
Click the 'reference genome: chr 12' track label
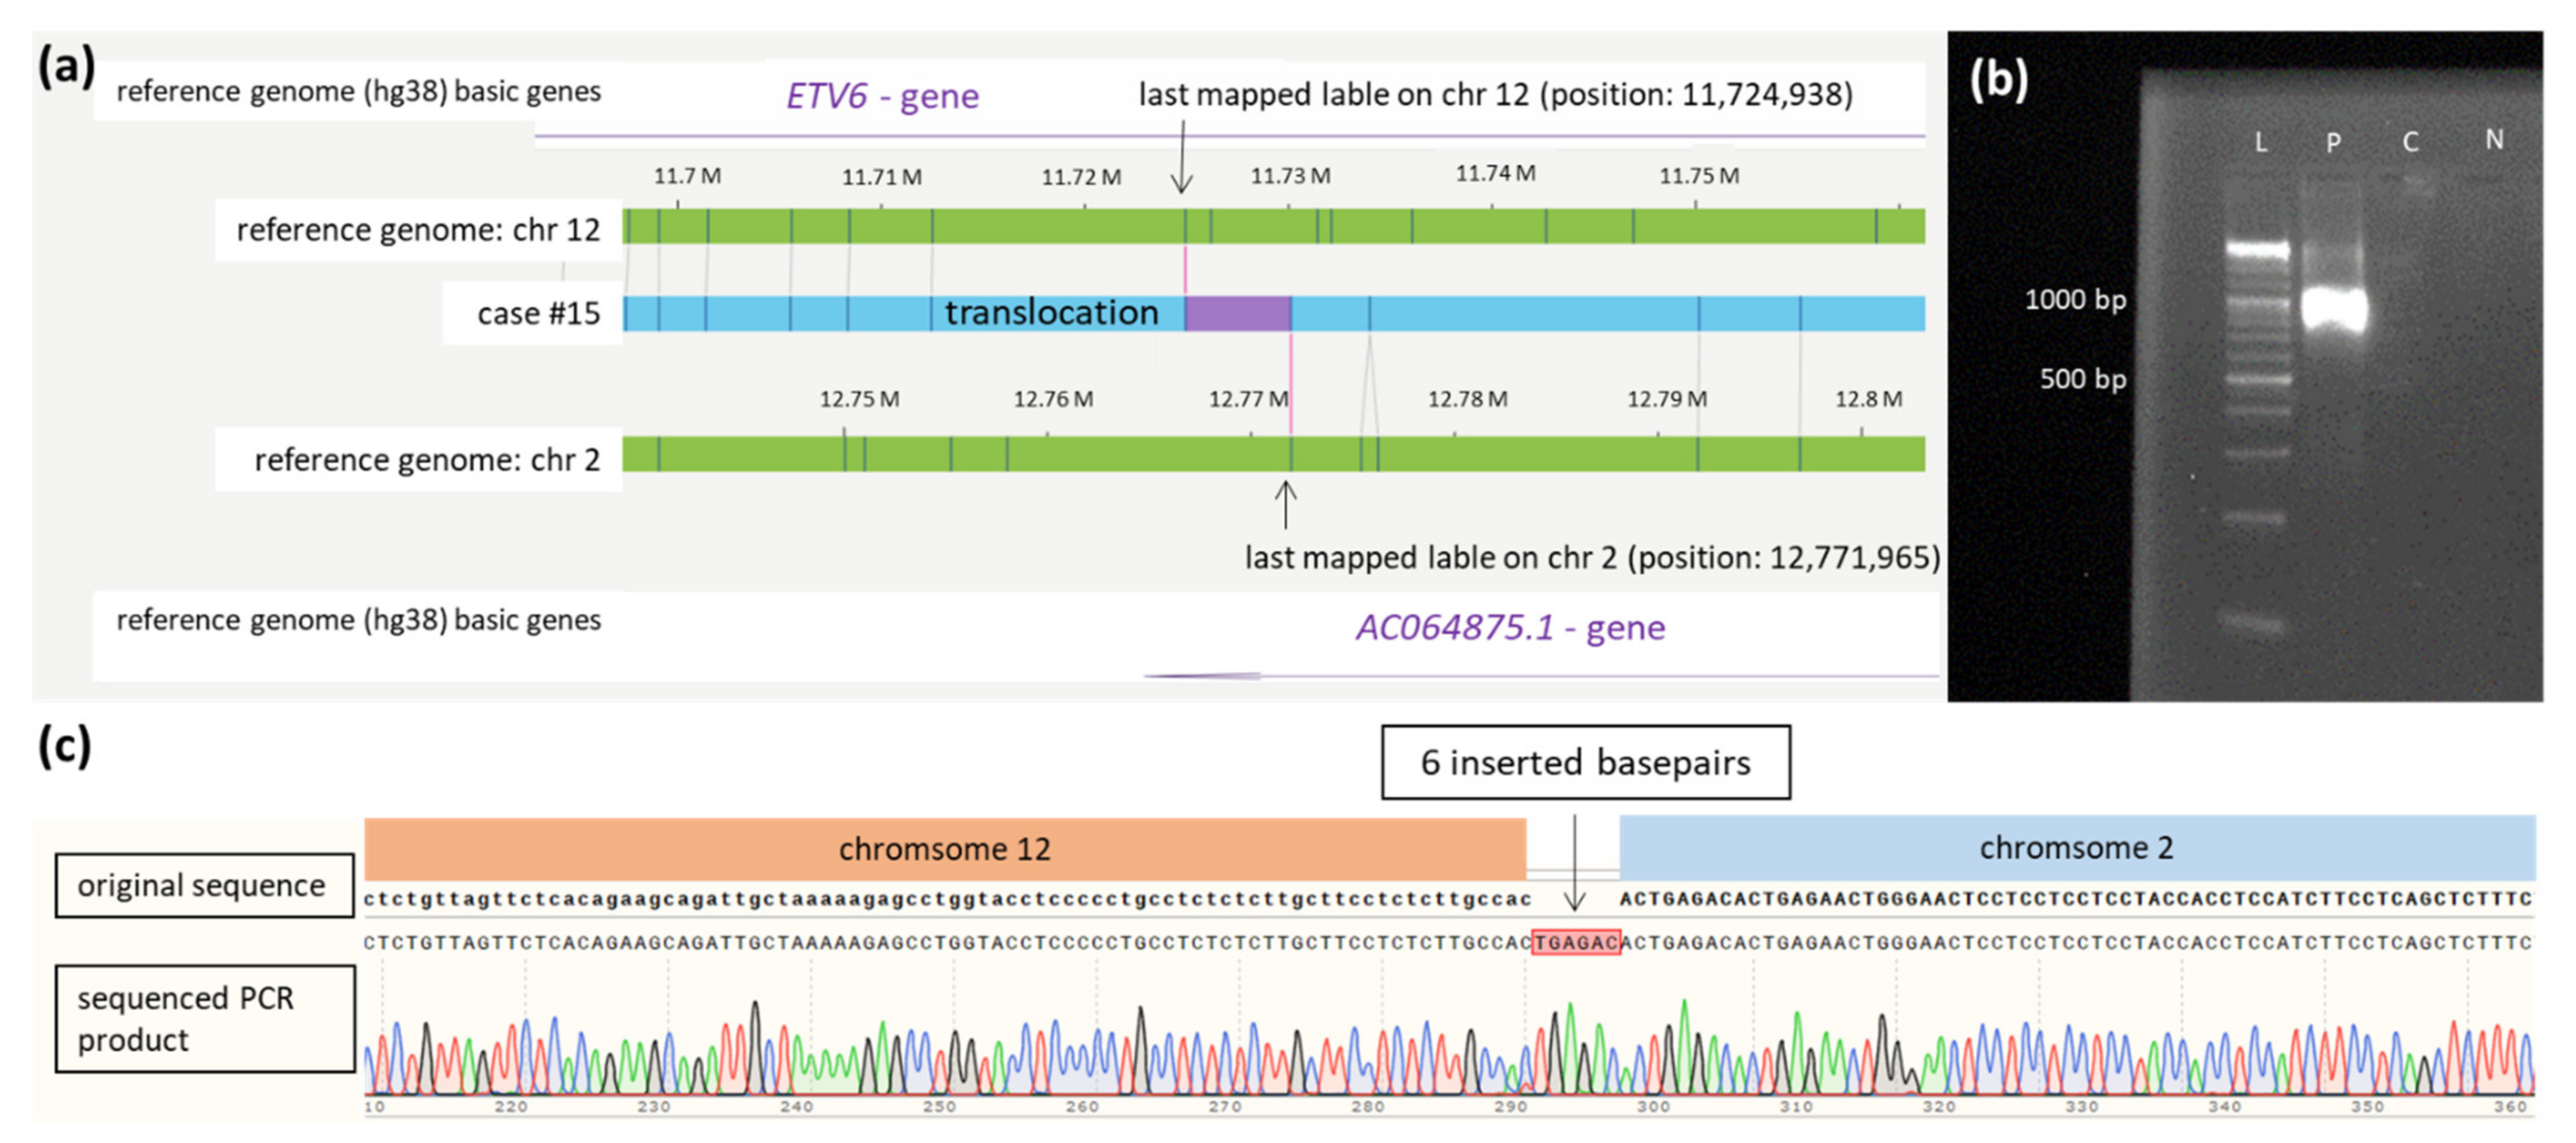(418, 230)
